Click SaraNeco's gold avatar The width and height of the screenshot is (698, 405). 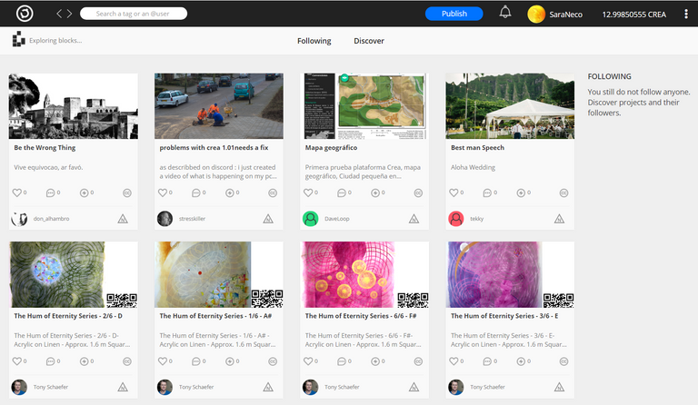point(536,15)
